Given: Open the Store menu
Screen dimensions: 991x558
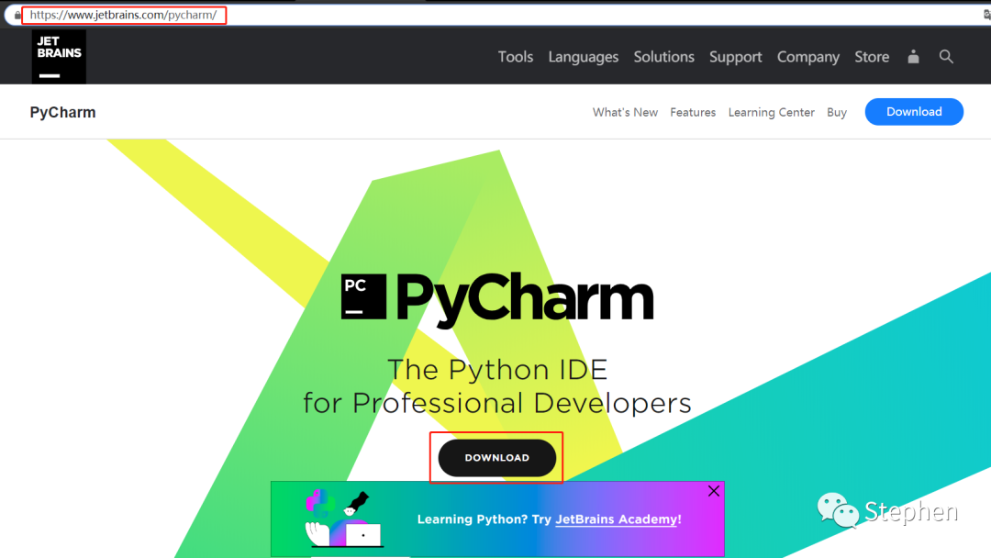Looking at the screenshot, I should (872, 57).
